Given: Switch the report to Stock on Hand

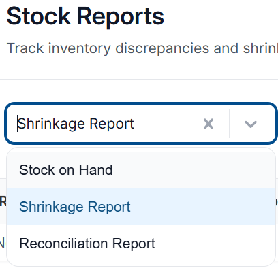Looking at the screenshot, I should point(141,170).
